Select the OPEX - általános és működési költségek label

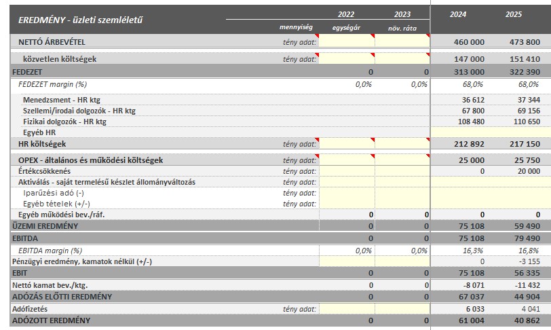[x=91, y=160]
